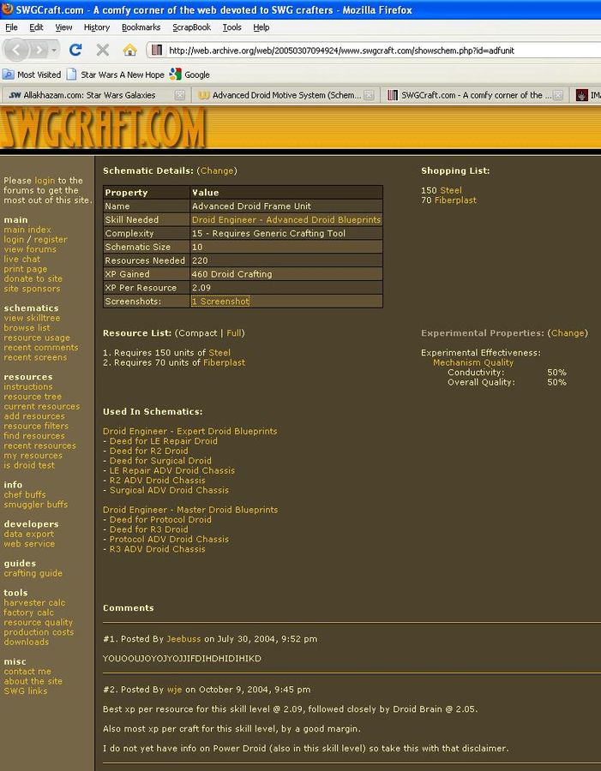Screen dimensions: 601x771
Task: Open the 1 Screenshot link
Action: 220,302
